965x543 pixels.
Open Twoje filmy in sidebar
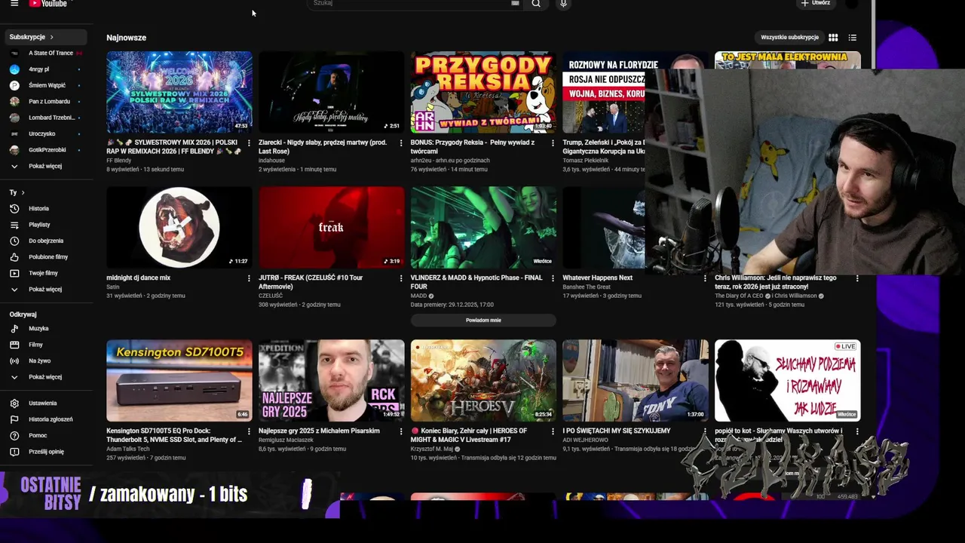[47, 273]
